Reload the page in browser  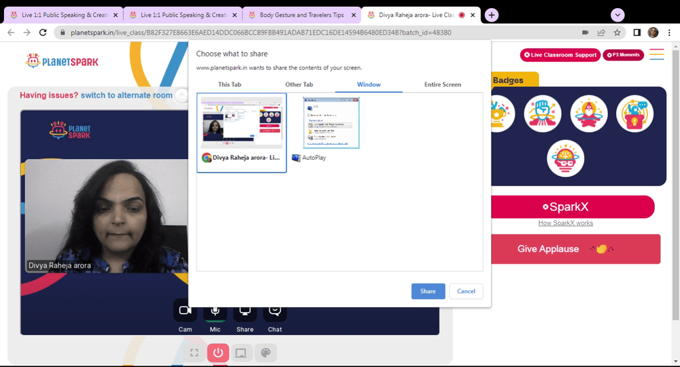coord(42,33)
